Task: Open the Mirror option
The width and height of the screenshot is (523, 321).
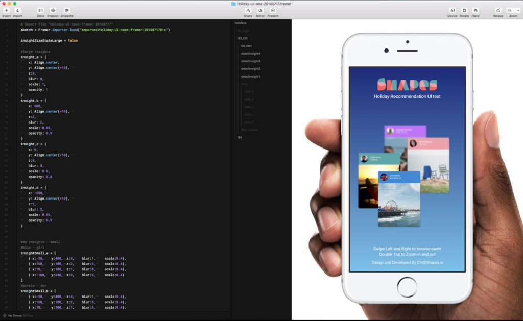Action: (x=260, y=10)
